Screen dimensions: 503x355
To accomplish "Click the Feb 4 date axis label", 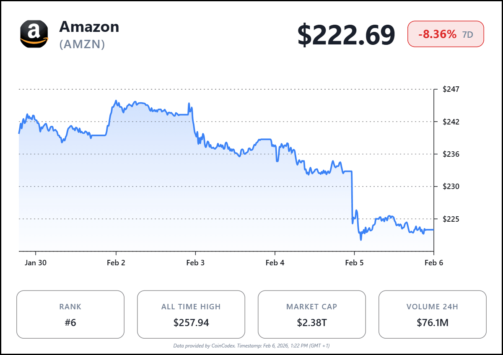I will pos(275,263).
